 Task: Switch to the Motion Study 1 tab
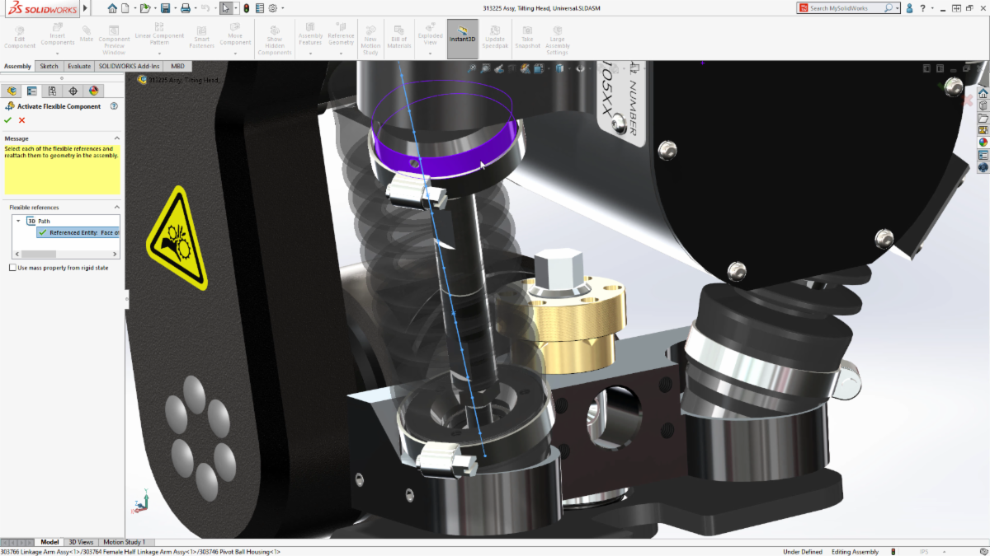tap(124, 542)
